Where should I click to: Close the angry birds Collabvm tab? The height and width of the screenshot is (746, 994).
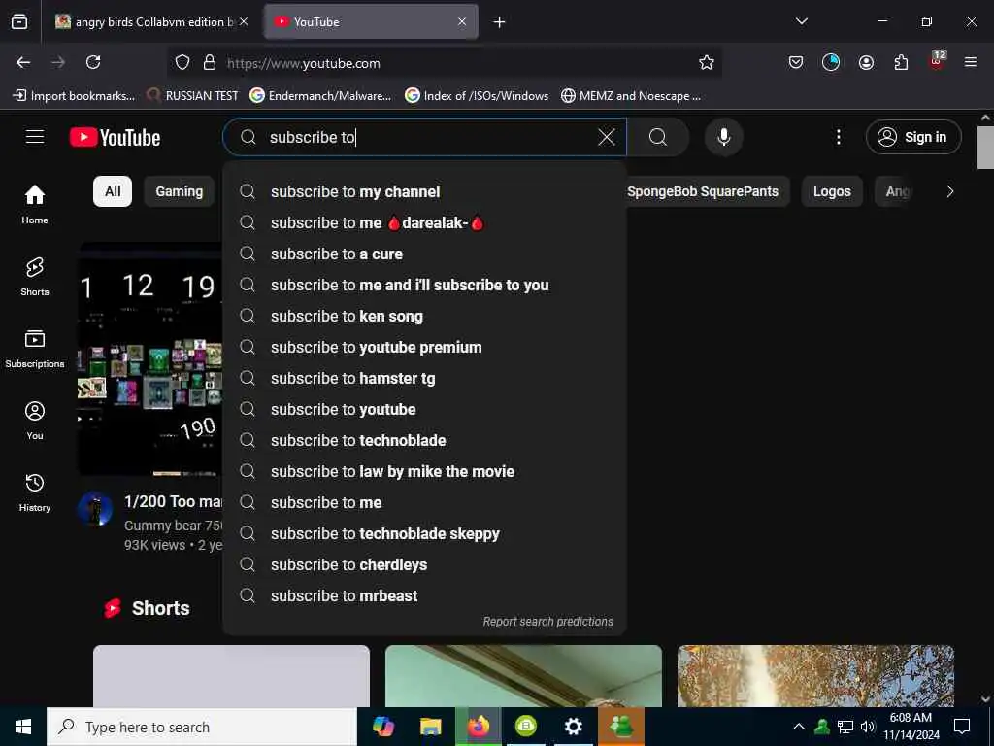(244, 21)
